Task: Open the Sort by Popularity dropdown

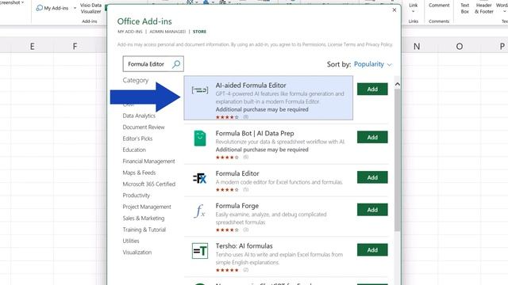Action: (x=372, y=64)
